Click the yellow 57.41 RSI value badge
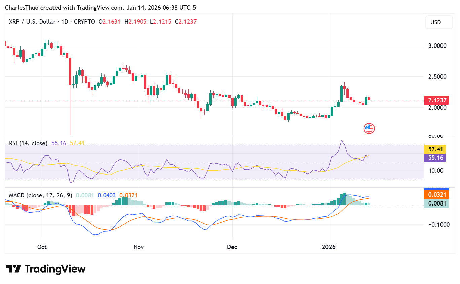The height and width of the screenshot is (284, 460). [x=435, y=148]
